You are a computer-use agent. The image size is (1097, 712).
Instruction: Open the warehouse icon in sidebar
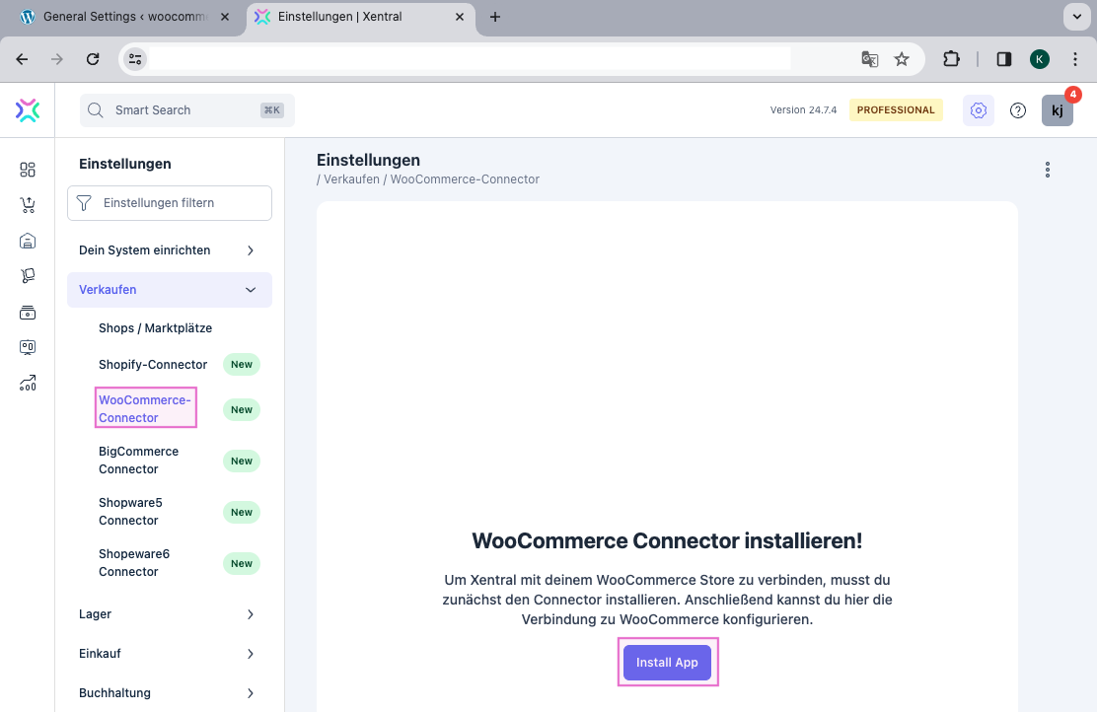pyautogui.click(x=28, y=241)
